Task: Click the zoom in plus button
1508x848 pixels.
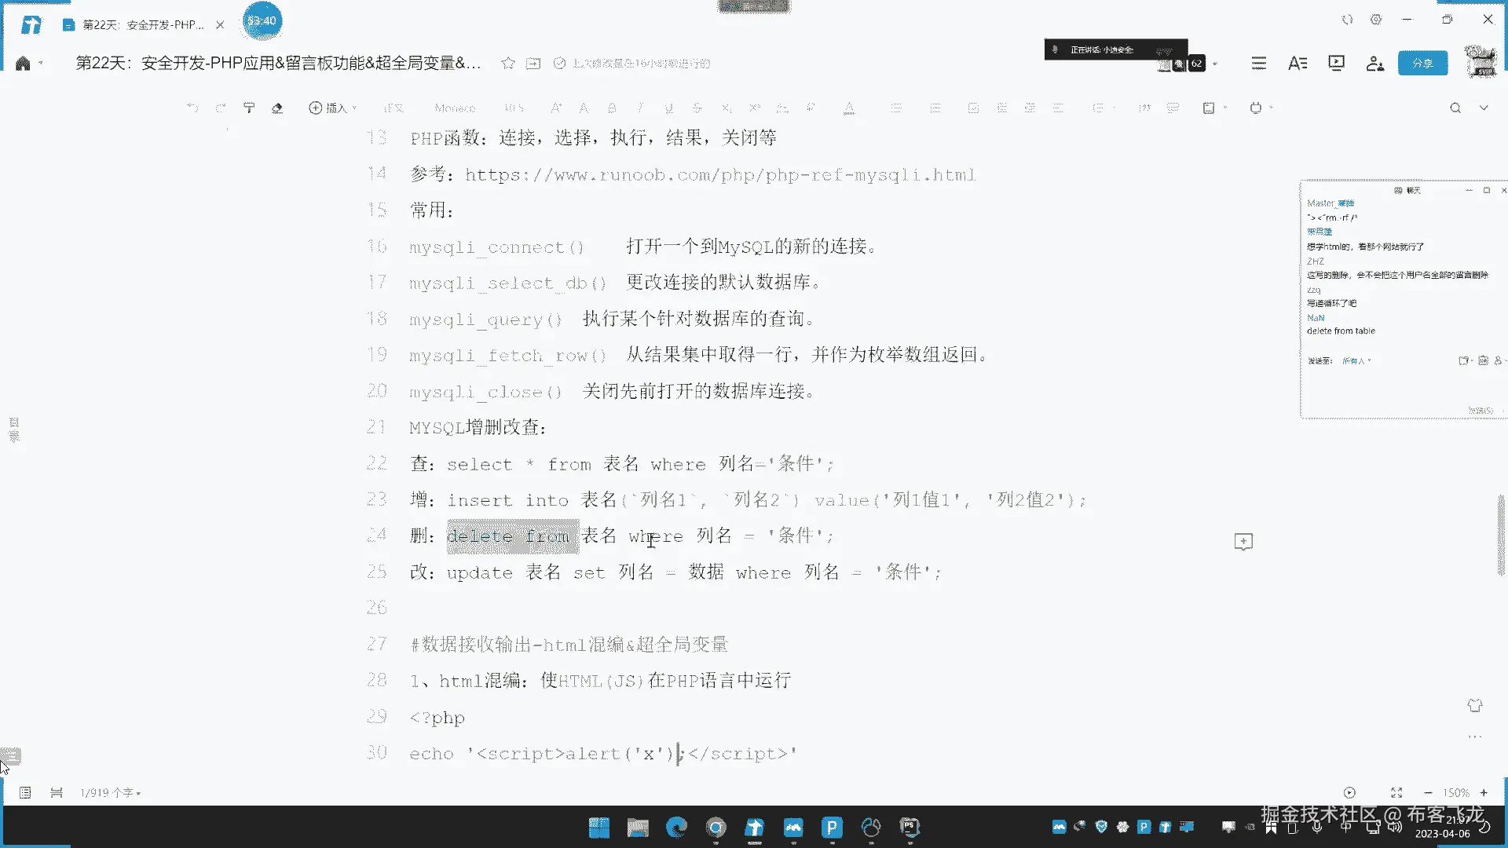Action: (x=1484, y=793)
